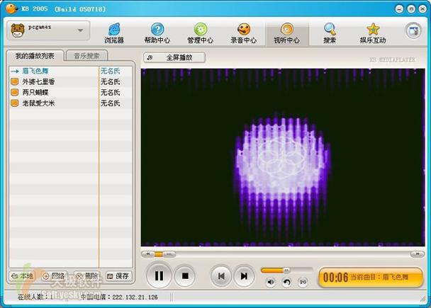Stop playback with the square button
431x308 pixels.
(185, 275)
